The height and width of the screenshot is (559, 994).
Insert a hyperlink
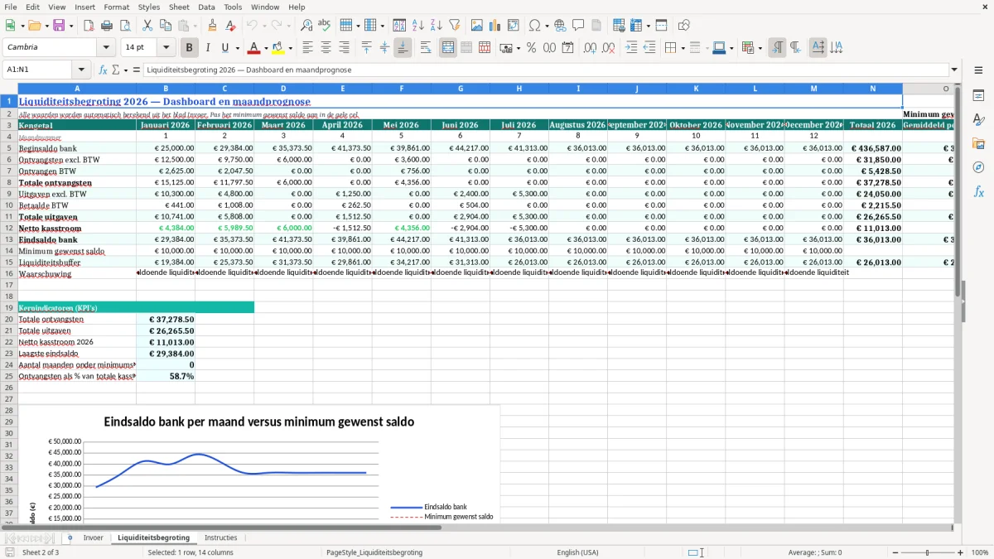point(560,26)
